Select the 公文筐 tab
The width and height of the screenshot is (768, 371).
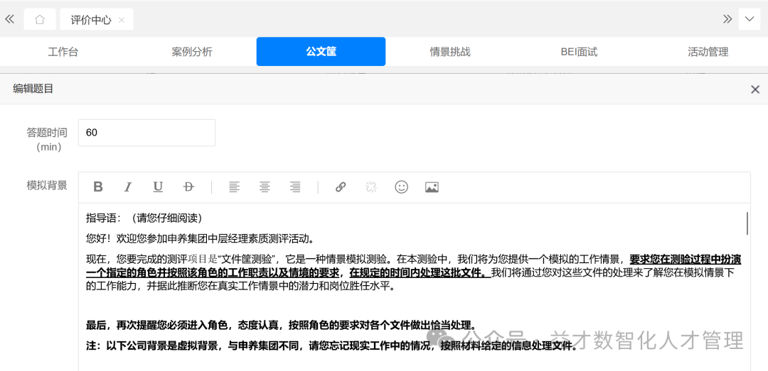[321, 51]
